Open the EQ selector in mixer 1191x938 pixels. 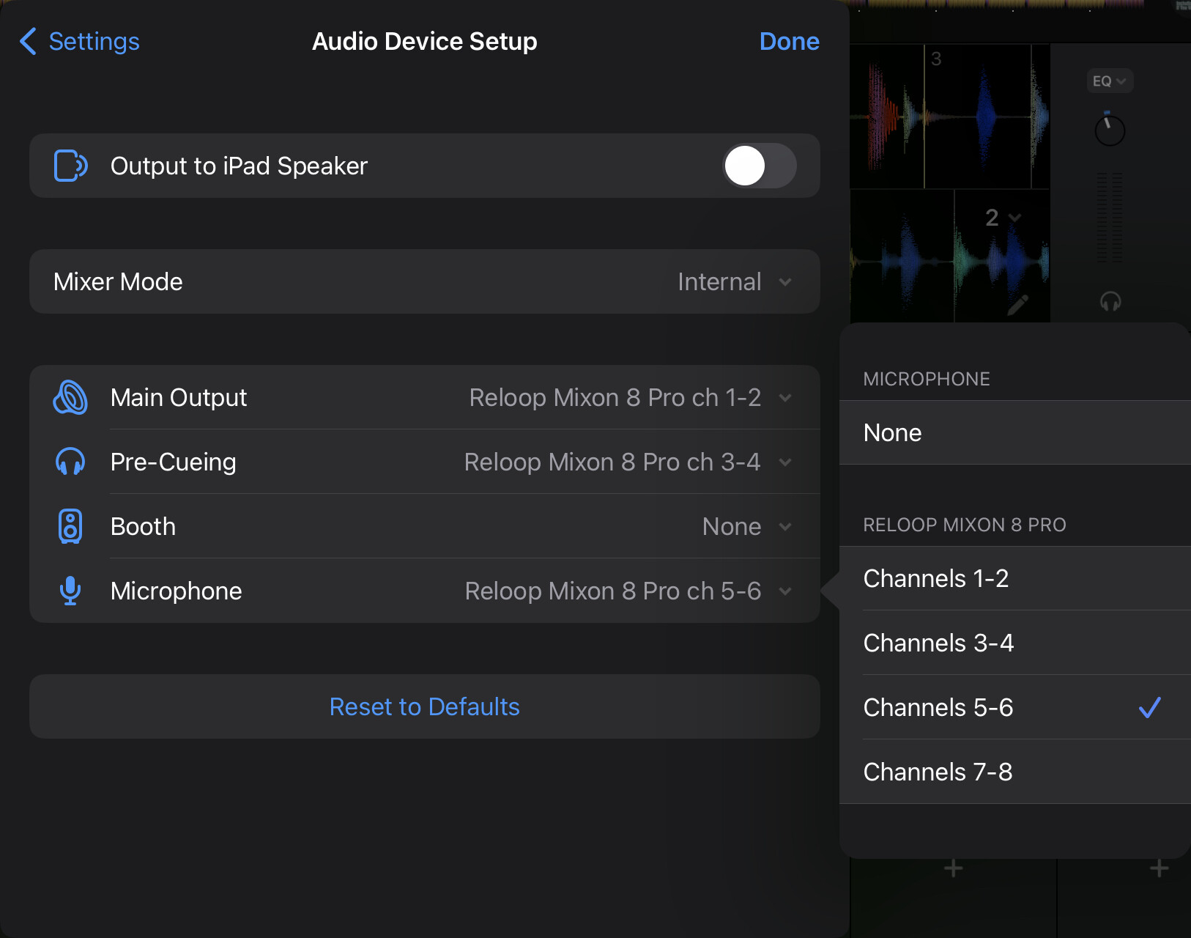pyautogui.click(x=1109, y=81)
